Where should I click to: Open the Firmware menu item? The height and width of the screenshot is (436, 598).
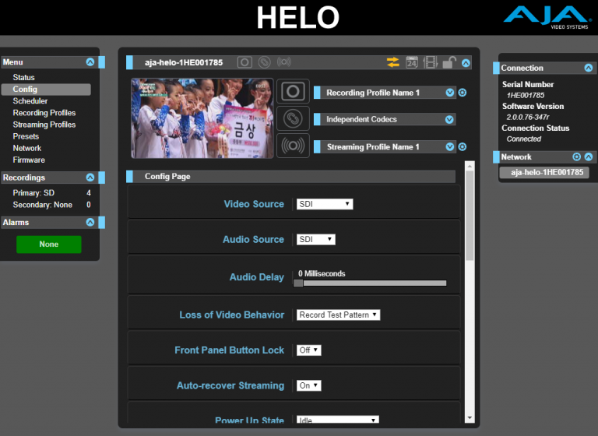click(x=29, y=160)
